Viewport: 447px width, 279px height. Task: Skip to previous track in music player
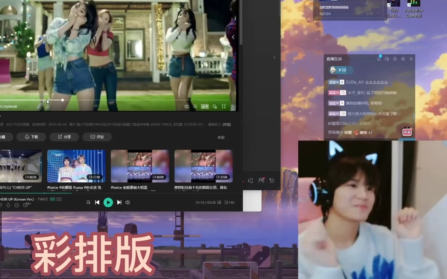point(97,202)
